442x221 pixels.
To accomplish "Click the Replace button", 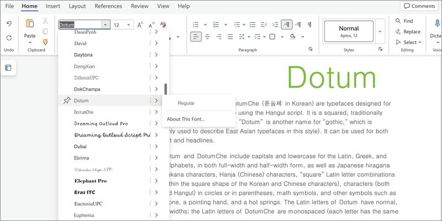I will point(407,31).
